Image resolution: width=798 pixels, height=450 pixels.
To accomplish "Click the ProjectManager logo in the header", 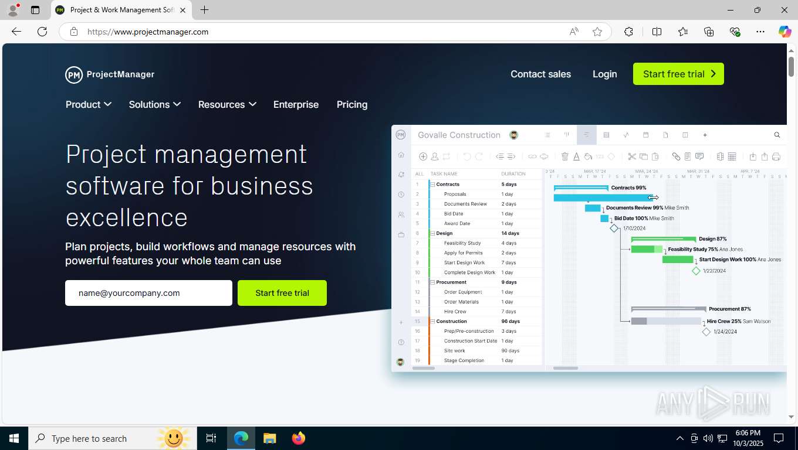I will tap(110, 74).
